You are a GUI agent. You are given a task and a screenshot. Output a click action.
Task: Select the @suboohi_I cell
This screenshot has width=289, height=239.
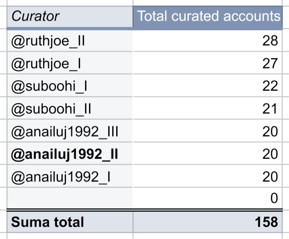(70, 86)
